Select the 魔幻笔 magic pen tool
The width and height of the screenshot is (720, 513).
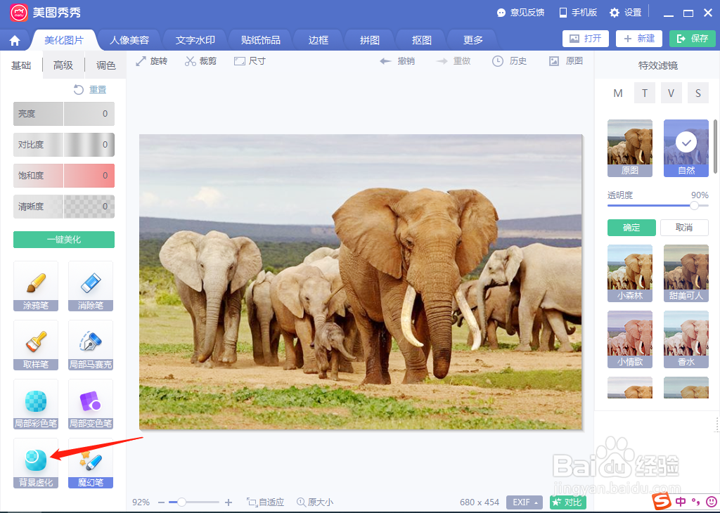[x=91, y=463]
